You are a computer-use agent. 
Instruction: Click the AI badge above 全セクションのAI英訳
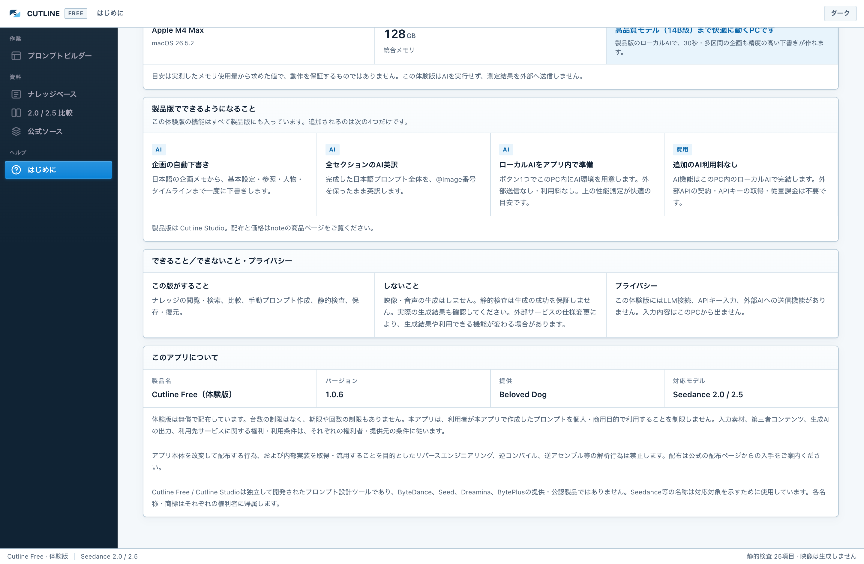pos(332,149)
